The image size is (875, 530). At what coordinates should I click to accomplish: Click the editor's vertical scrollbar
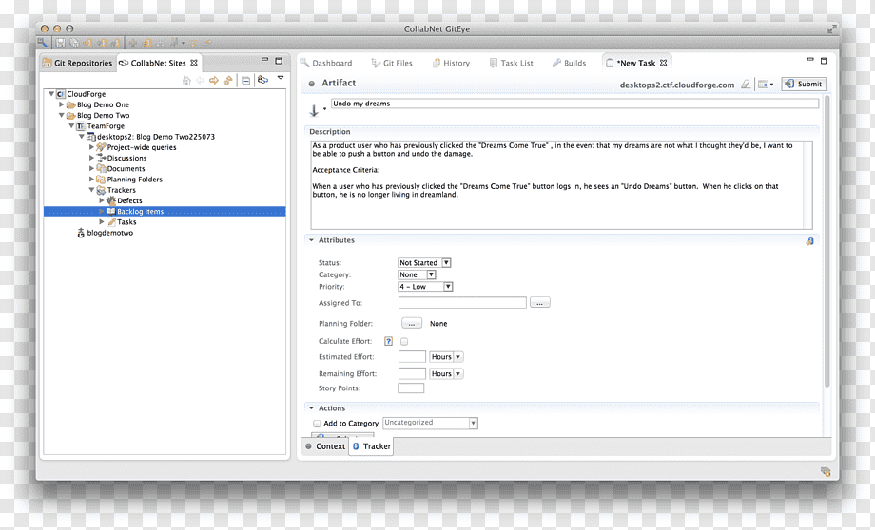(x=827, y=242)
